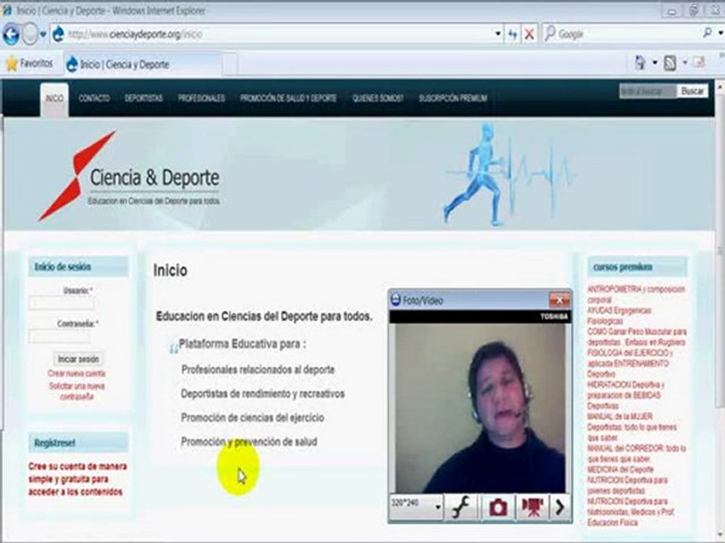Open PROMOCIÓN DE SALUD Y DEPORTE menu
Viewport: 725px width, 543px height.
288,98
